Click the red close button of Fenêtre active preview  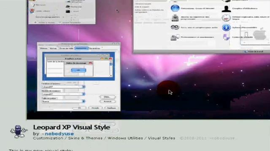[110, 59]
